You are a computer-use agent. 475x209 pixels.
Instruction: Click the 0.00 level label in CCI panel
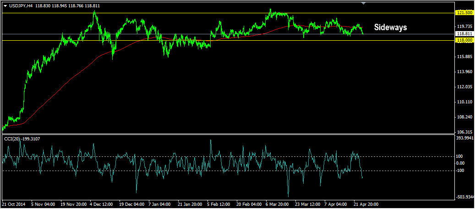click(x=460, y=163)
